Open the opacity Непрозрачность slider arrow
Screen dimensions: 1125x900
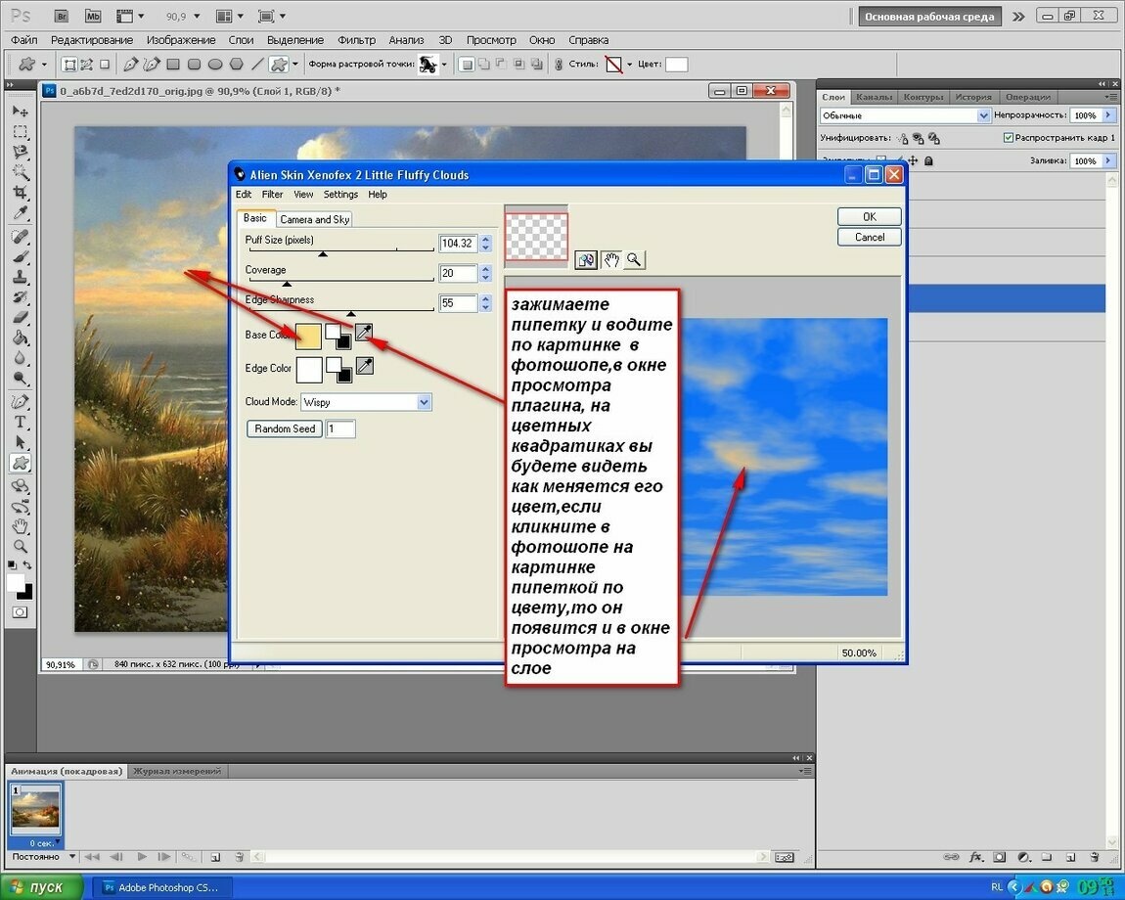pyautogui.click(x=1108, y=114)
